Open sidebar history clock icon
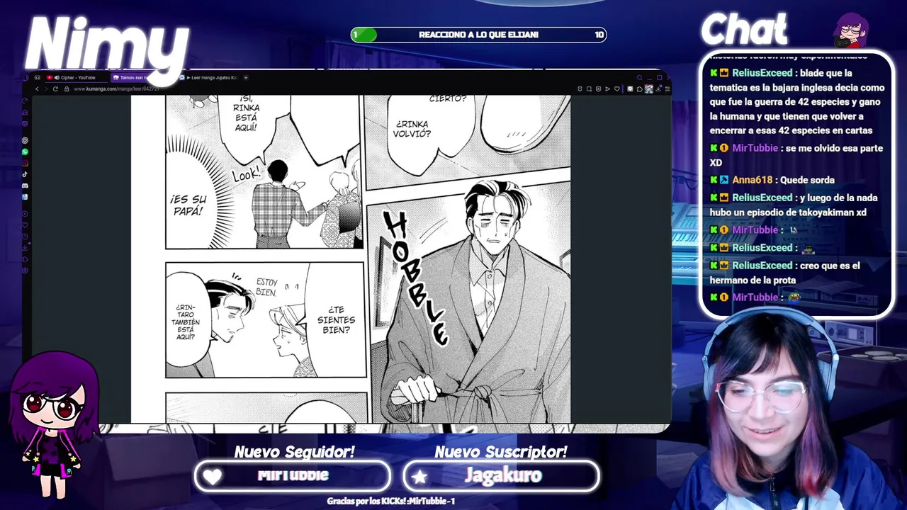907x510 pixels. [25, 237]
